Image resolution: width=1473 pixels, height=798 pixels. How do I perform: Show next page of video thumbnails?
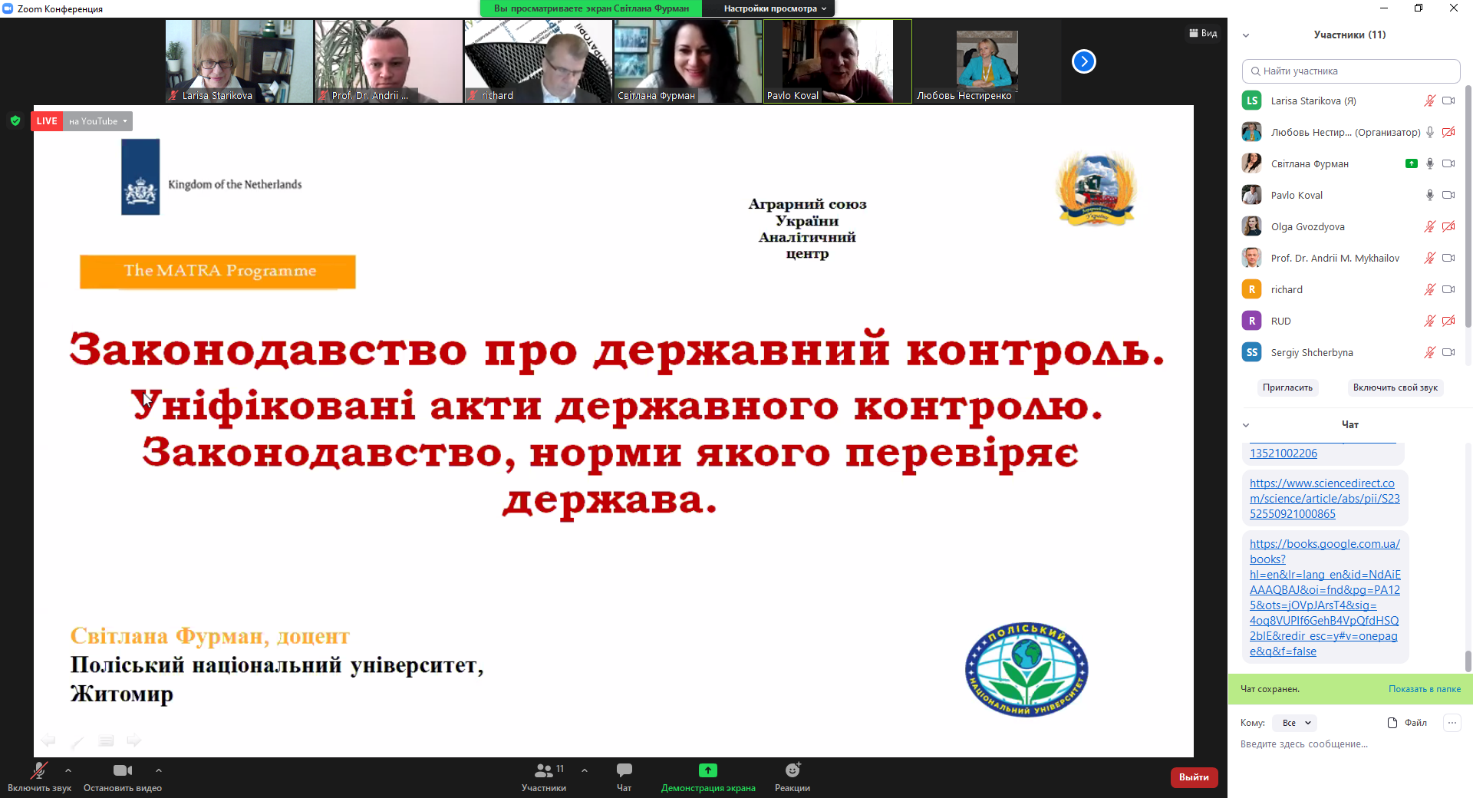(1084, 61)
